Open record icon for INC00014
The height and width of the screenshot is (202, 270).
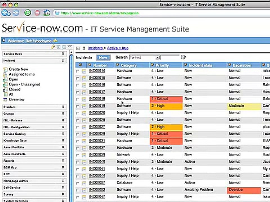tap(84, 71)
